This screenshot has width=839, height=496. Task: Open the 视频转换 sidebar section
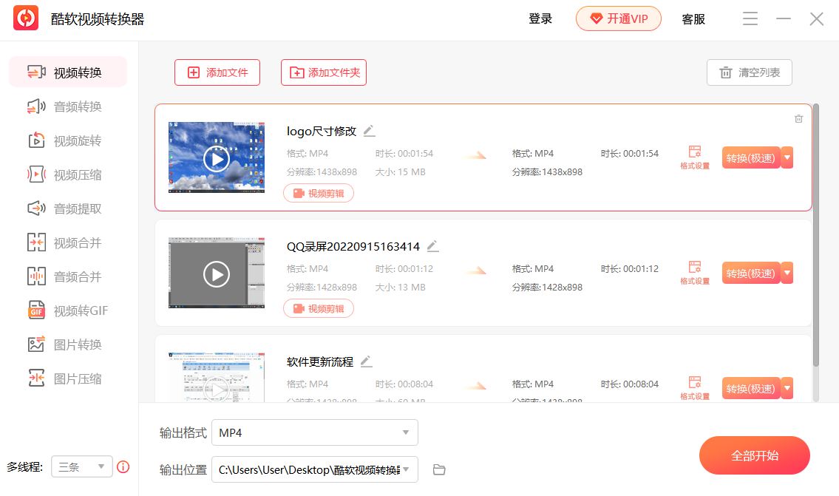68,72
